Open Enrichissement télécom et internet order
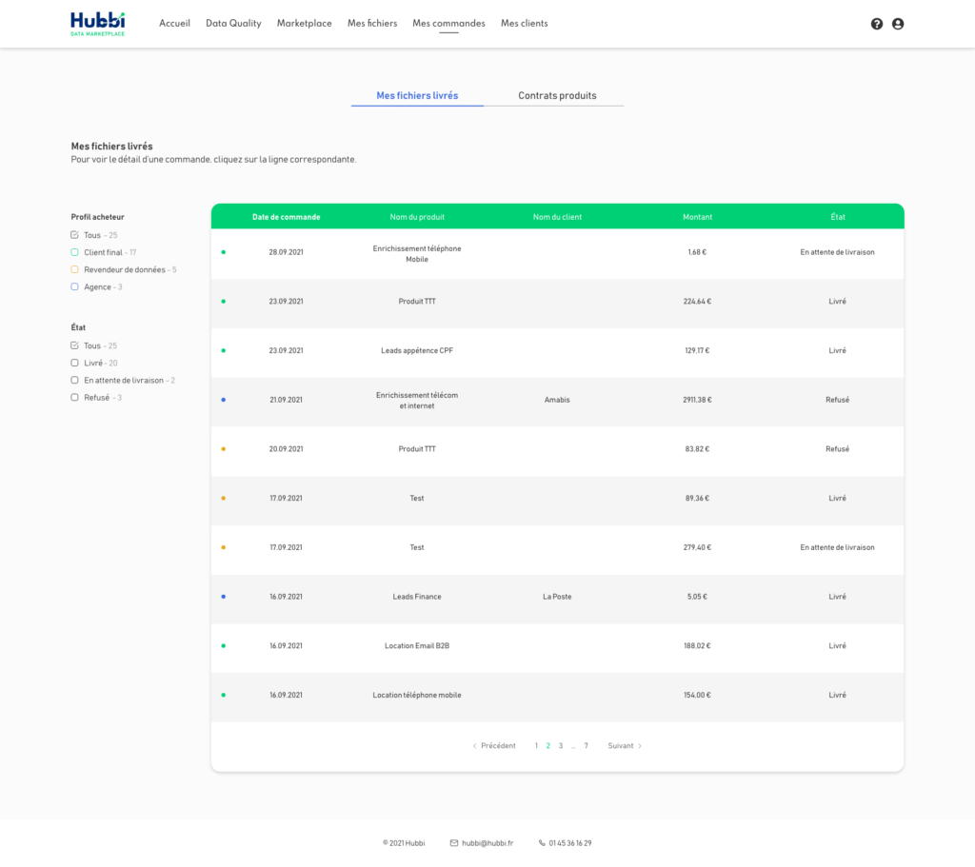The width and height of the screenshot is (975, 867). point(557,402)
